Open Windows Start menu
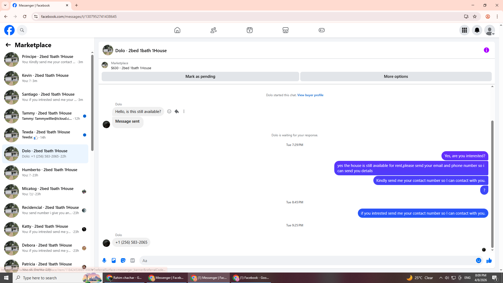 [6, 278]
